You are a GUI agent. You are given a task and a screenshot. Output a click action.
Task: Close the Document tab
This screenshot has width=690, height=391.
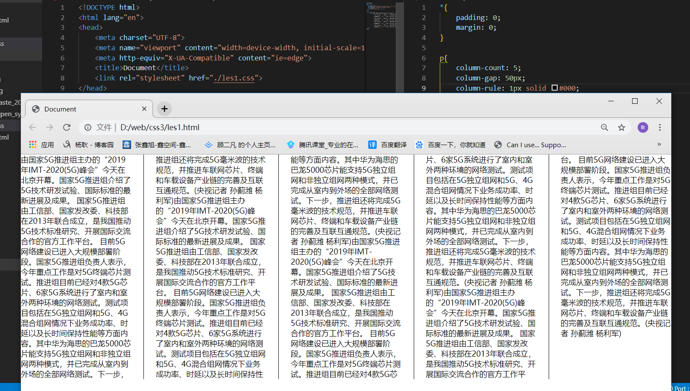144,109
